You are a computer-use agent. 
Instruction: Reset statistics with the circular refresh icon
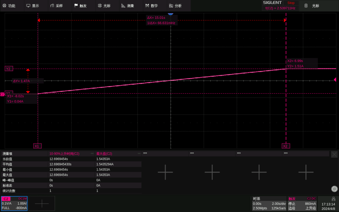pyautogui.click(x=335, y=189)
